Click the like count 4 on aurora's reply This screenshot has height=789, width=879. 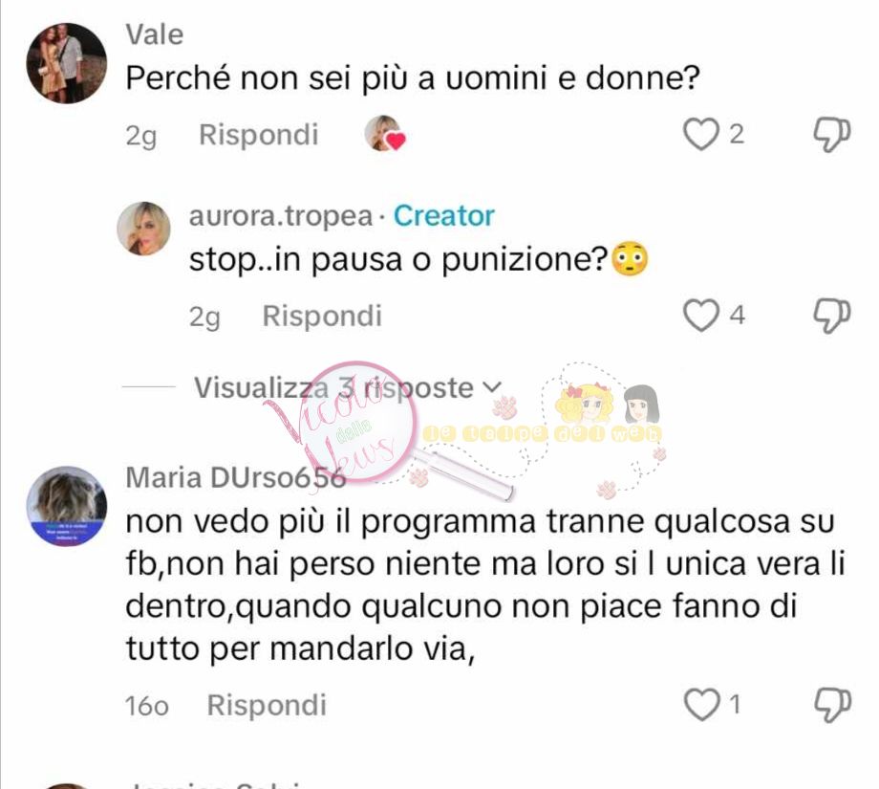point(737,315)
